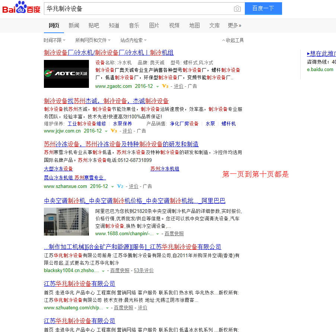Expand dropdown arrow next to blacksky1004 URL

pos(103,271)
